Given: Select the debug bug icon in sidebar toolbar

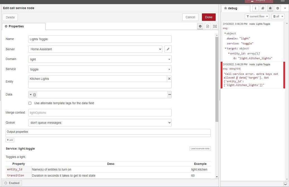Looking at the screenshot, I should click(270, 8).
